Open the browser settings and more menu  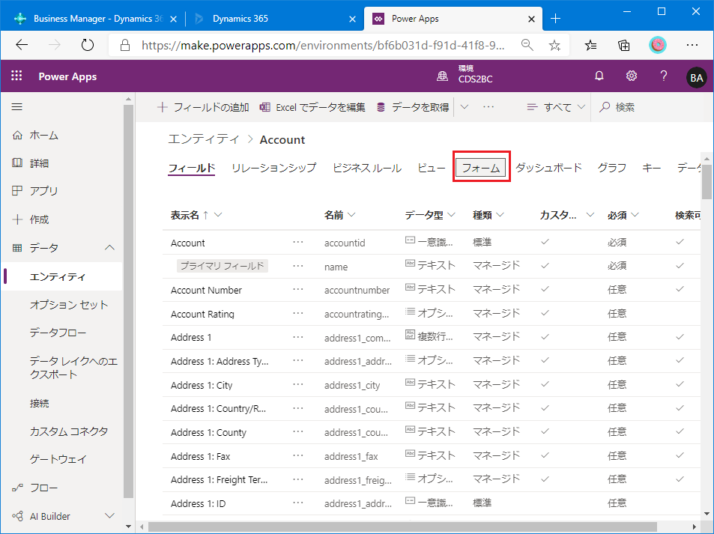click(x=692, y=45)
